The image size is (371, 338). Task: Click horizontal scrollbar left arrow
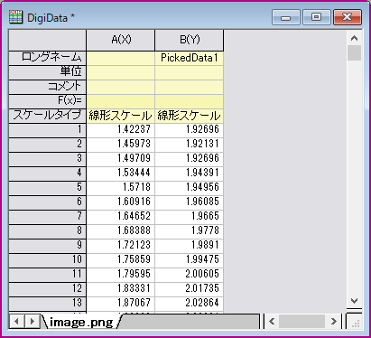coord(272,322)
